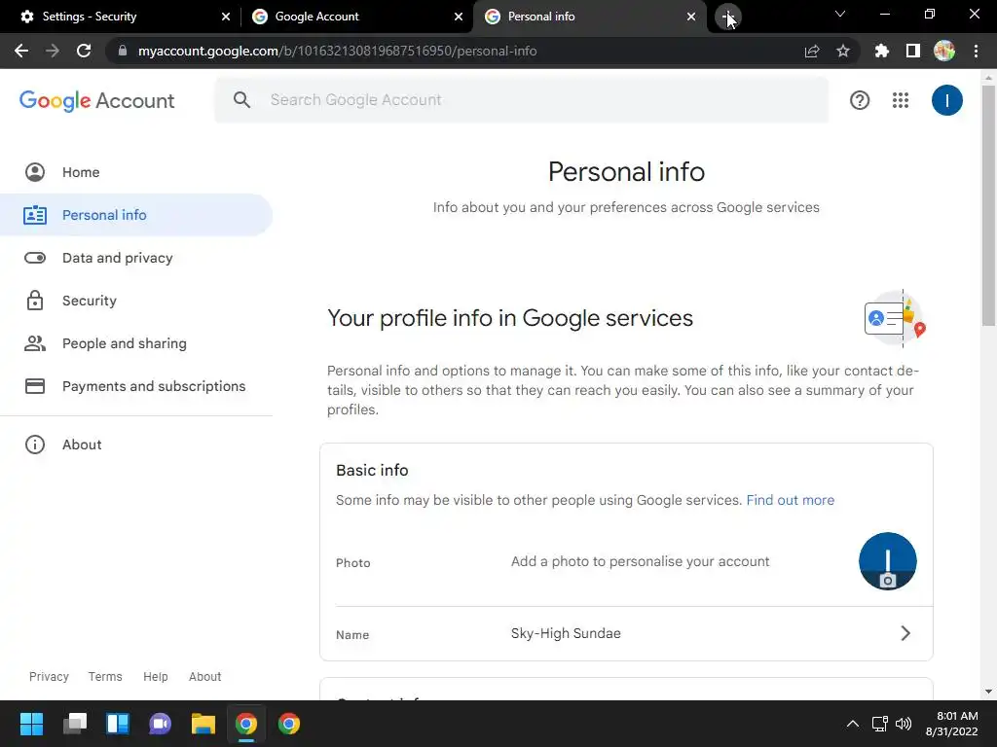997x747 pixels.
Task: Open the Terms footer link
Action: click(x=105, y=677)
